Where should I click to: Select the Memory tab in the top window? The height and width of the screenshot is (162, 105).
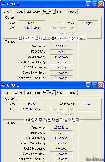coord(48,11)
